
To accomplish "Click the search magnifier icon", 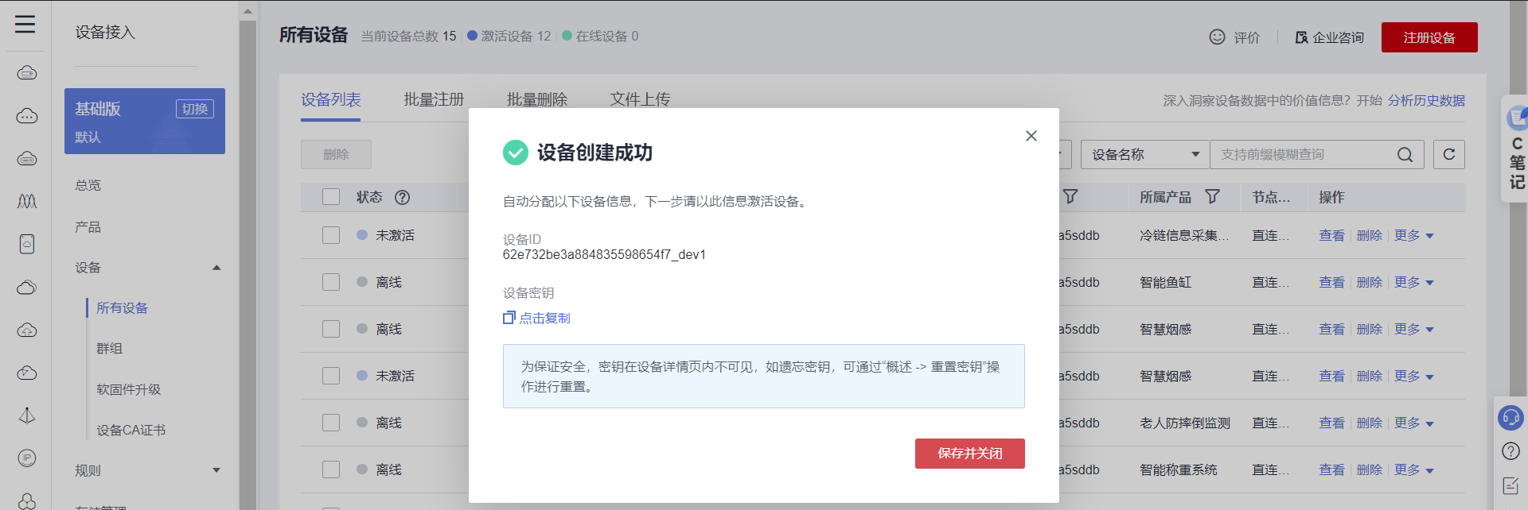I will pos(1405,155).
